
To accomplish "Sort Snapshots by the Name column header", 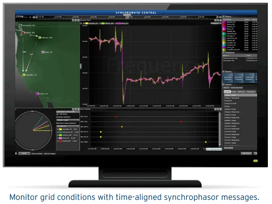I will [x=234, y=55].
